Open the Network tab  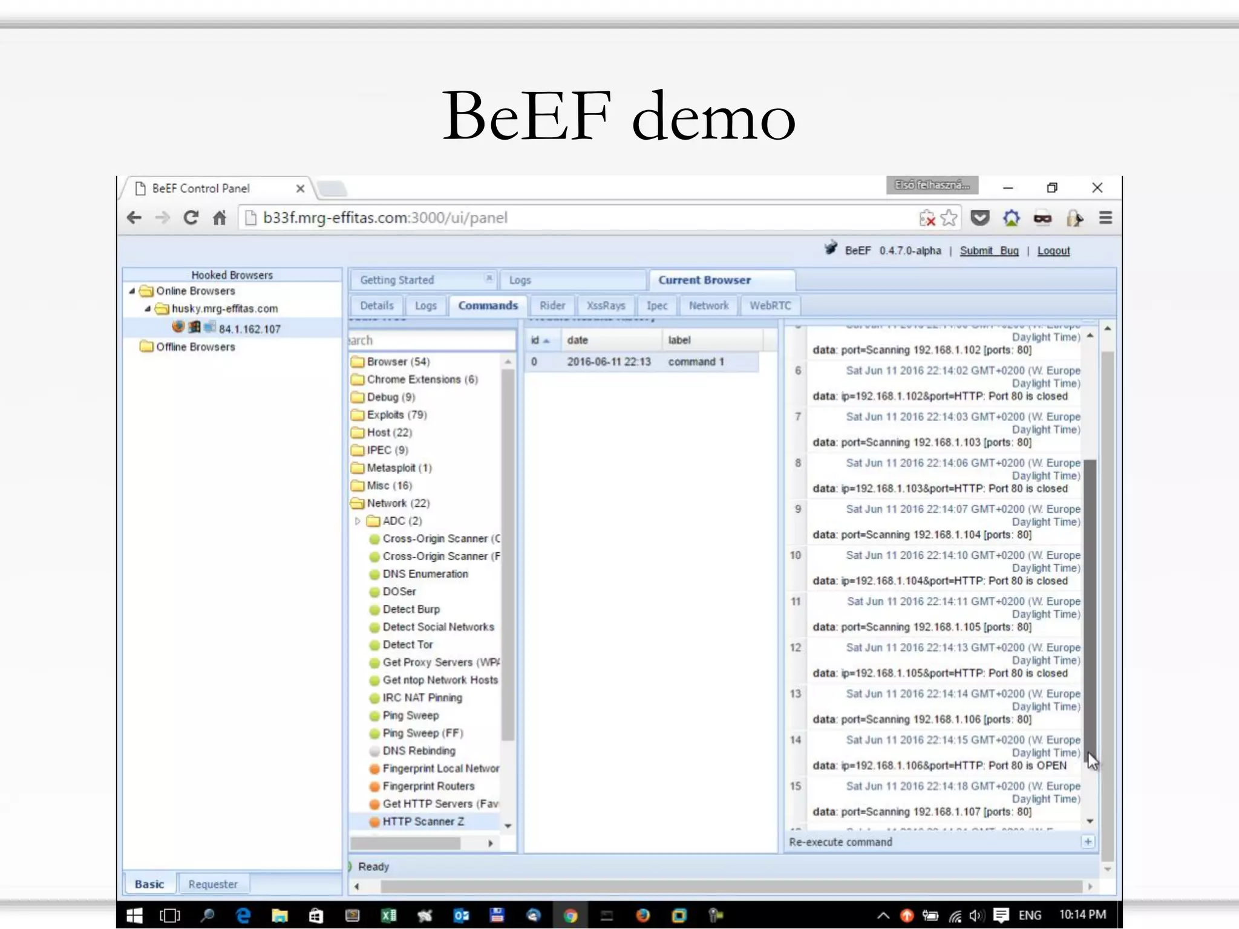(x=708, y=306)
